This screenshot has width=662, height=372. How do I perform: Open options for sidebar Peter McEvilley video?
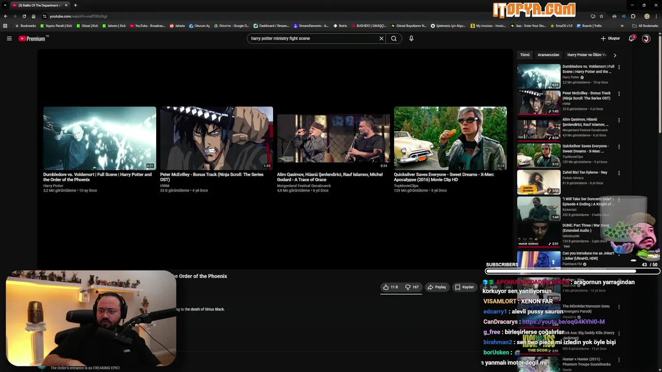click(x=619, y=94)
